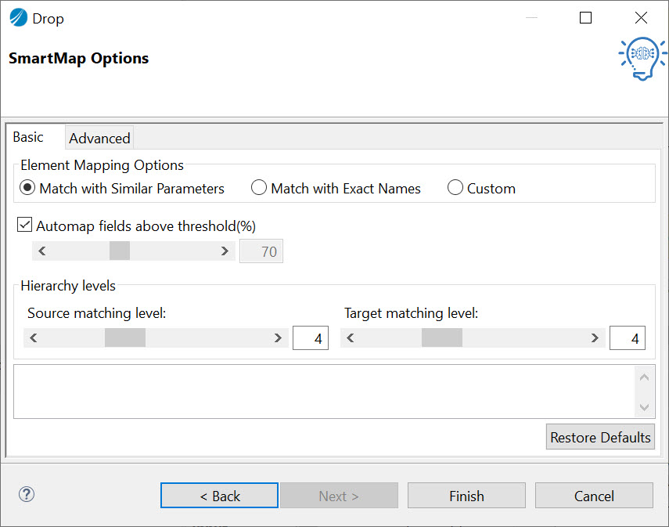This screenshot has width=669, height=527.
Task: Click the help question mark icon
Action: (x=27, y=494)
